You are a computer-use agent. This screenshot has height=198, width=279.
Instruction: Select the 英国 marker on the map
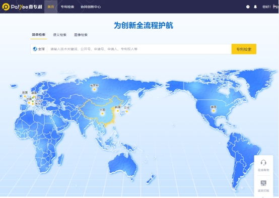click(25, 96)
